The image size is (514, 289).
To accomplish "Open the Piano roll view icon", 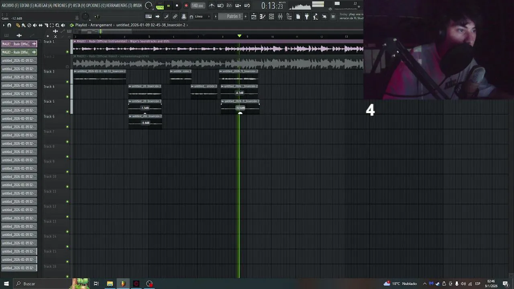I will [x=263, y=16].
